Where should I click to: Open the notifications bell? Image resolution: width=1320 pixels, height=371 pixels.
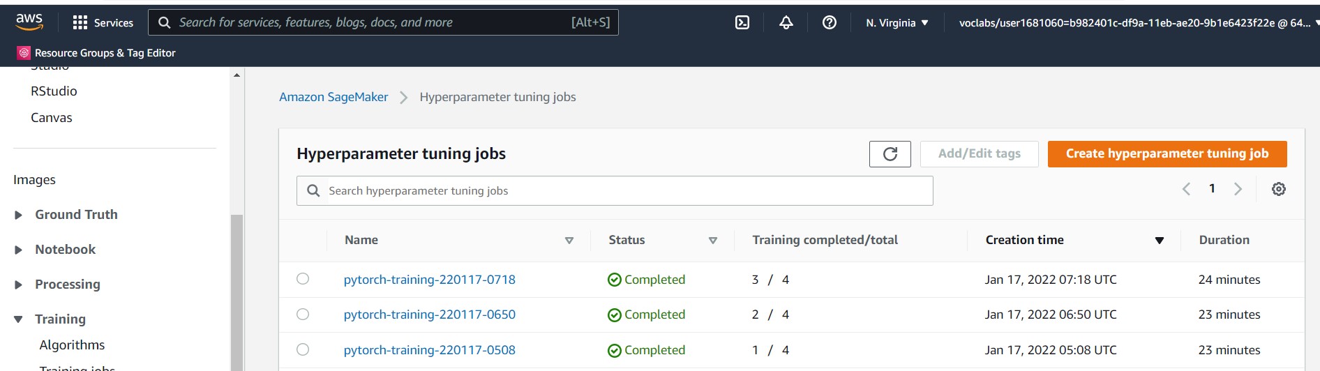click(x=786, y=22)
